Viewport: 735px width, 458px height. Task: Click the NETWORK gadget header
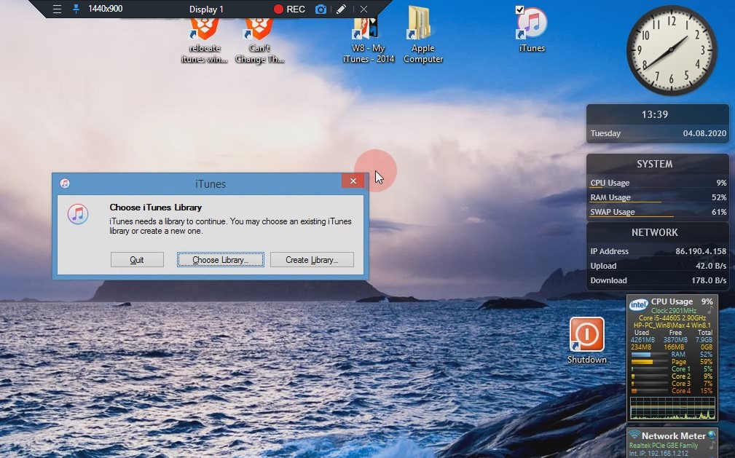pyautogui.click(x=655, y=232)
